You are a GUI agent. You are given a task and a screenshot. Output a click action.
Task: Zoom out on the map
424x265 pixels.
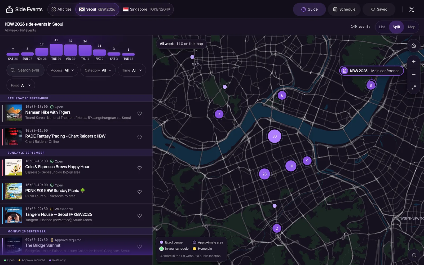pos(414,74)
